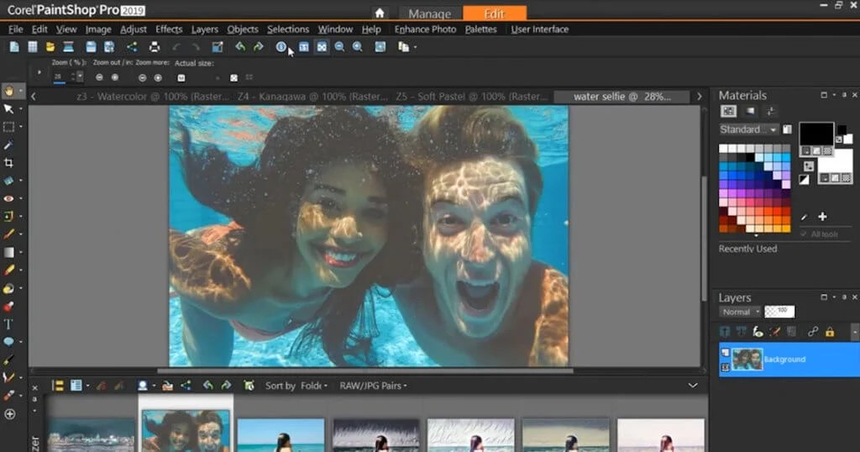Switch to the Manage workspace
Viewport: 860px width, 452px height.
(428, 13)
